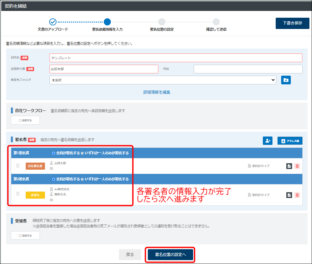Click the company building icon beside ==株式会社

click(51, 189)
